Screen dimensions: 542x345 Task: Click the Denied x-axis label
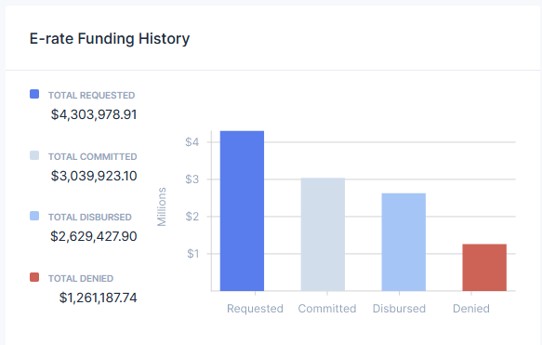471,309
